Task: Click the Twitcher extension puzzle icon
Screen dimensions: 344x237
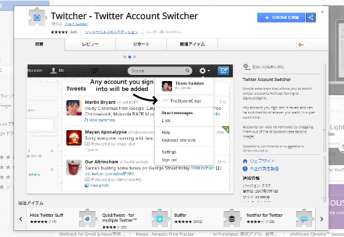Action: pos(38,17)
